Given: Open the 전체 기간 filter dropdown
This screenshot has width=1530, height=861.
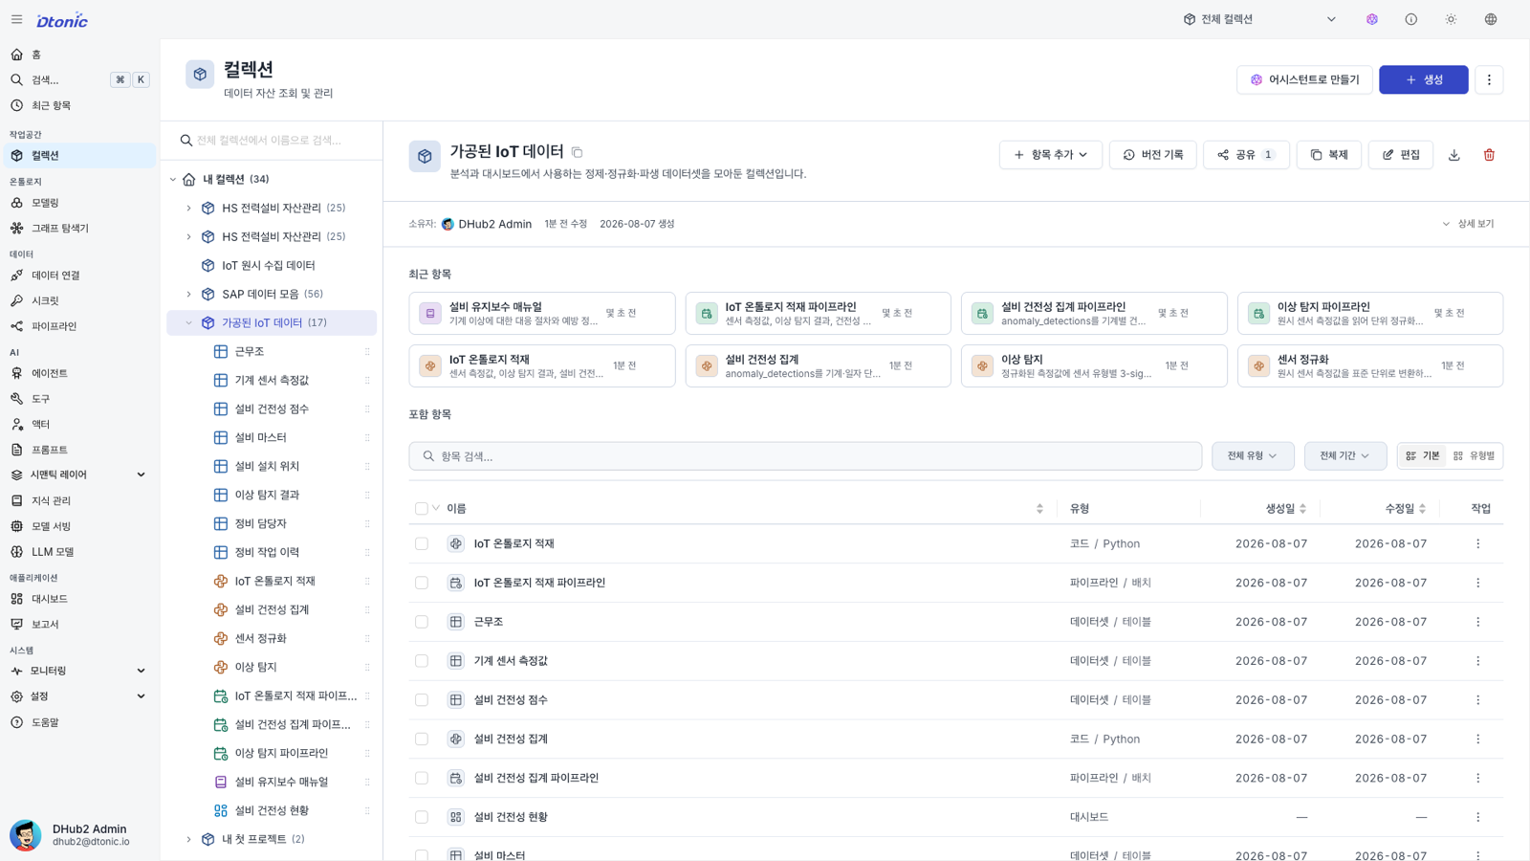Looking at the screenshot, I should 1344,456.
